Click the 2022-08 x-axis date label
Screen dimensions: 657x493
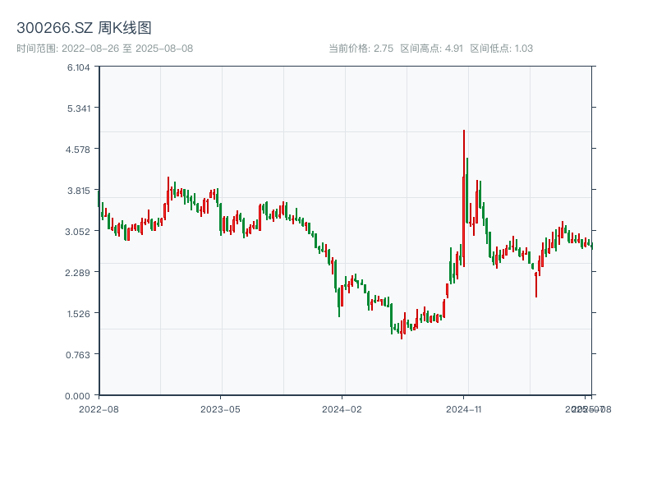pyautogui.click(x=99, y=408)
